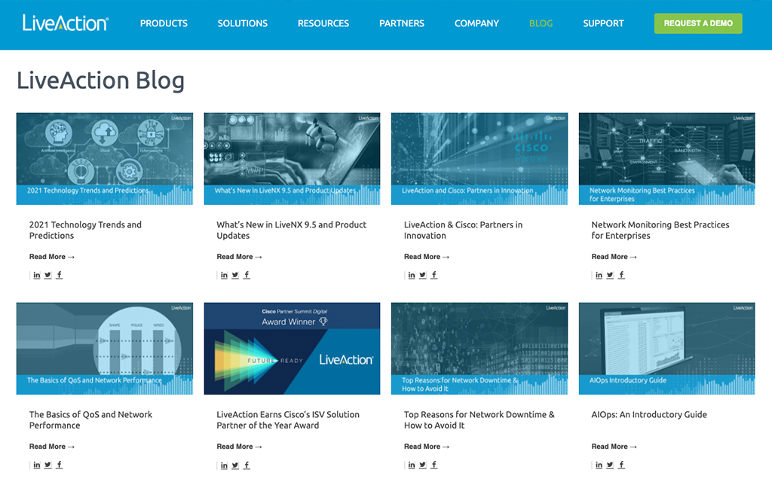772x482 pixels.
Task: Click title 'What's New in LiveNX 9.5'
Action: [x=292, y=230]
